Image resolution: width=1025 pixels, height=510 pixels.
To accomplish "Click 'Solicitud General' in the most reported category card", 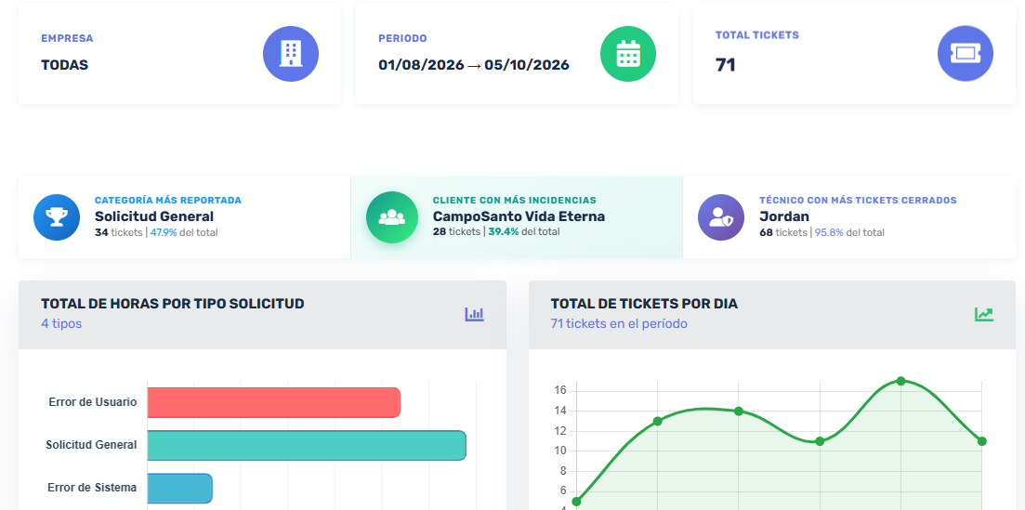I will click(x=154, y=216).
